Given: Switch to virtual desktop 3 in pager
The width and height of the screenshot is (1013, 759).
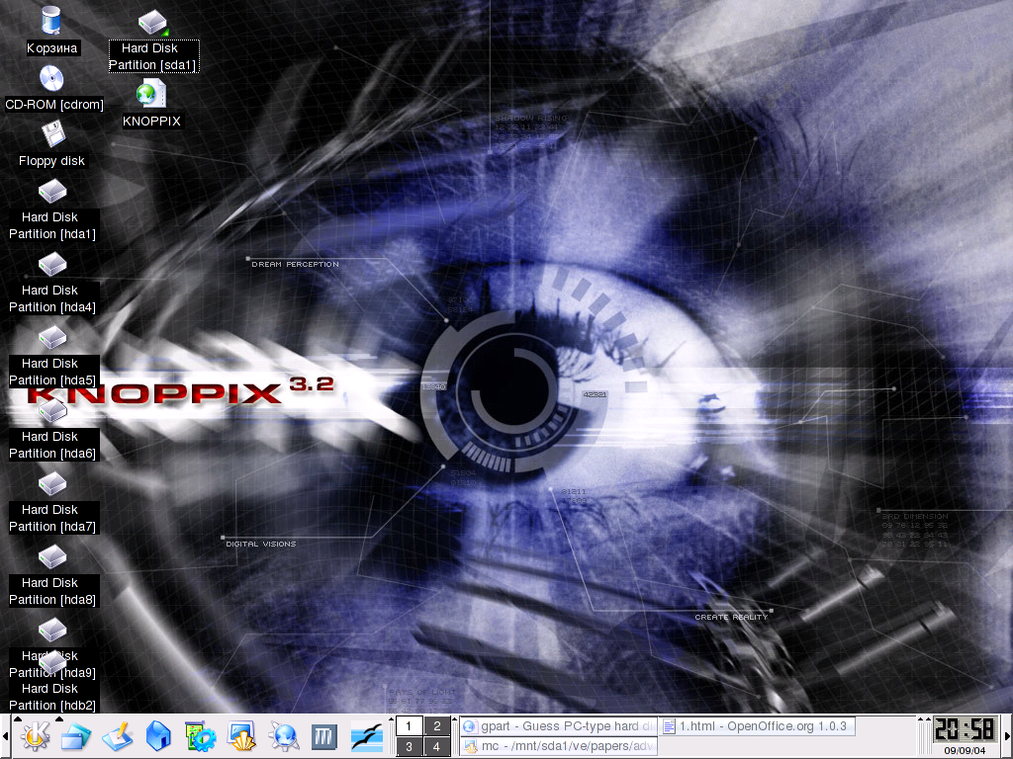Looking at the screenshot, I should coord(409,747).
